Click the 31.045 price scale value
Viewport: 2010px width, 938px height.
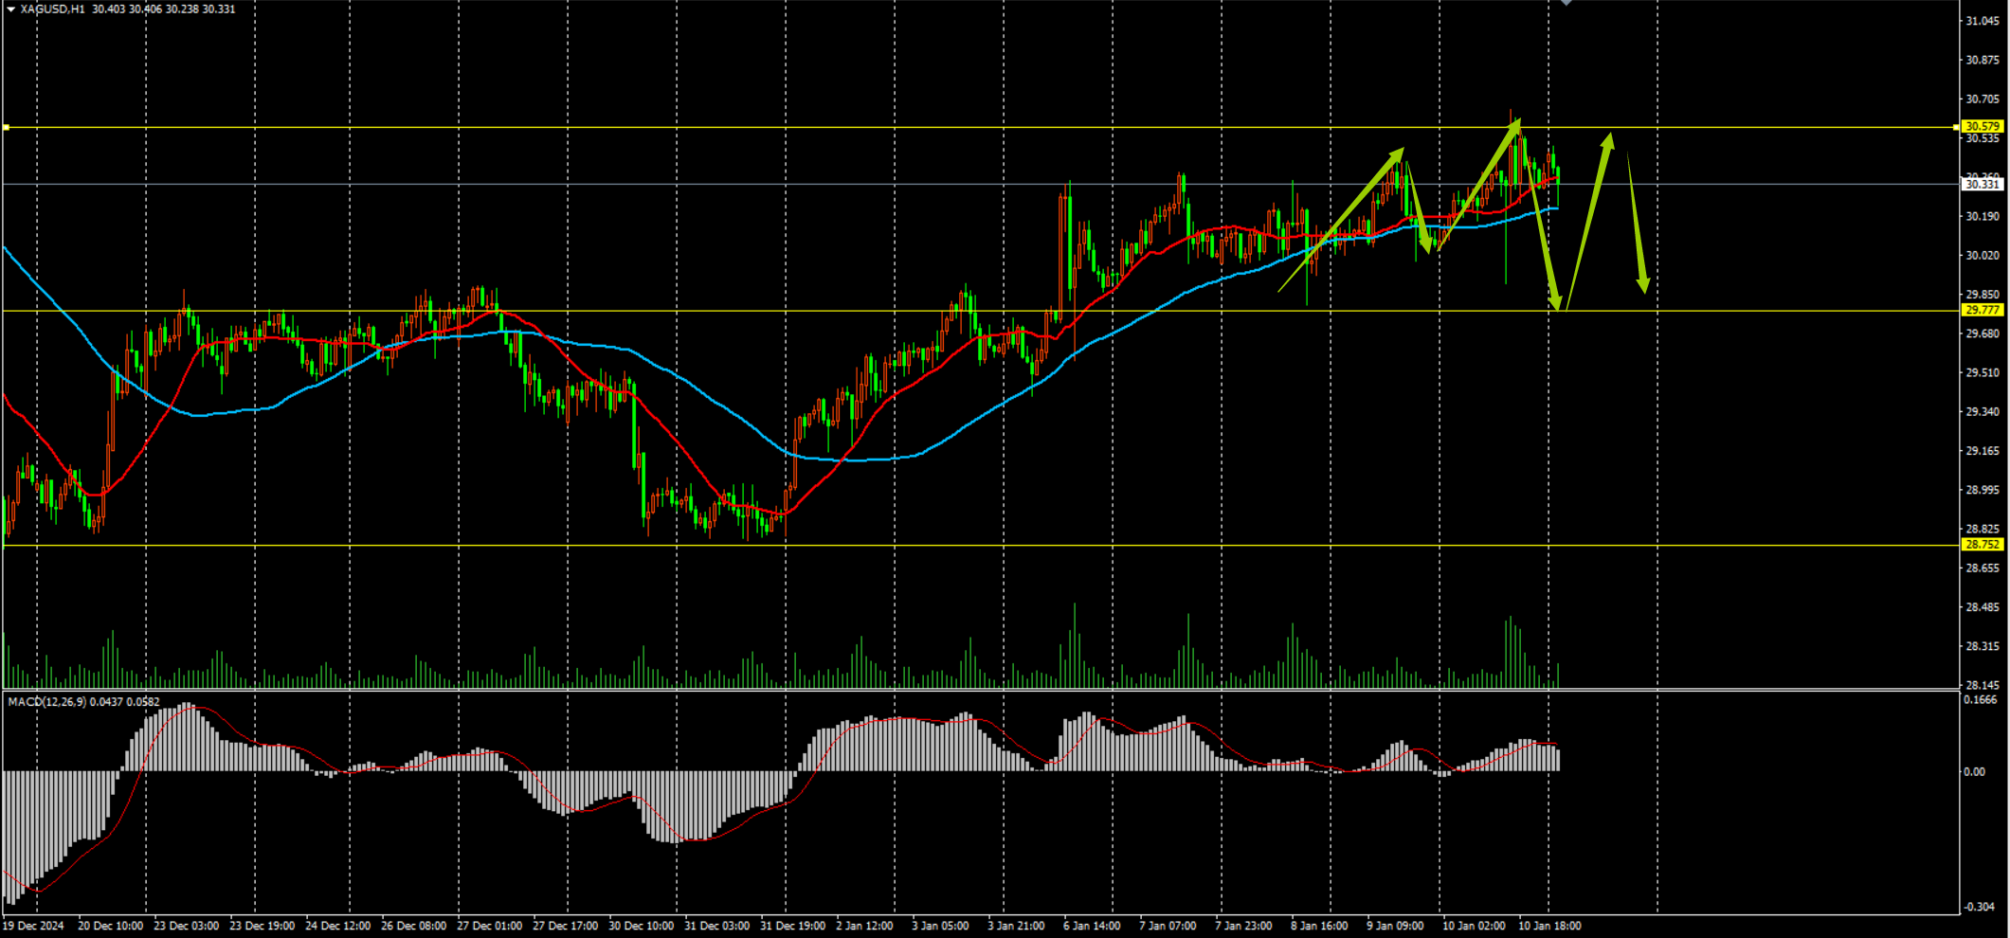click(x=1983, y=21)
